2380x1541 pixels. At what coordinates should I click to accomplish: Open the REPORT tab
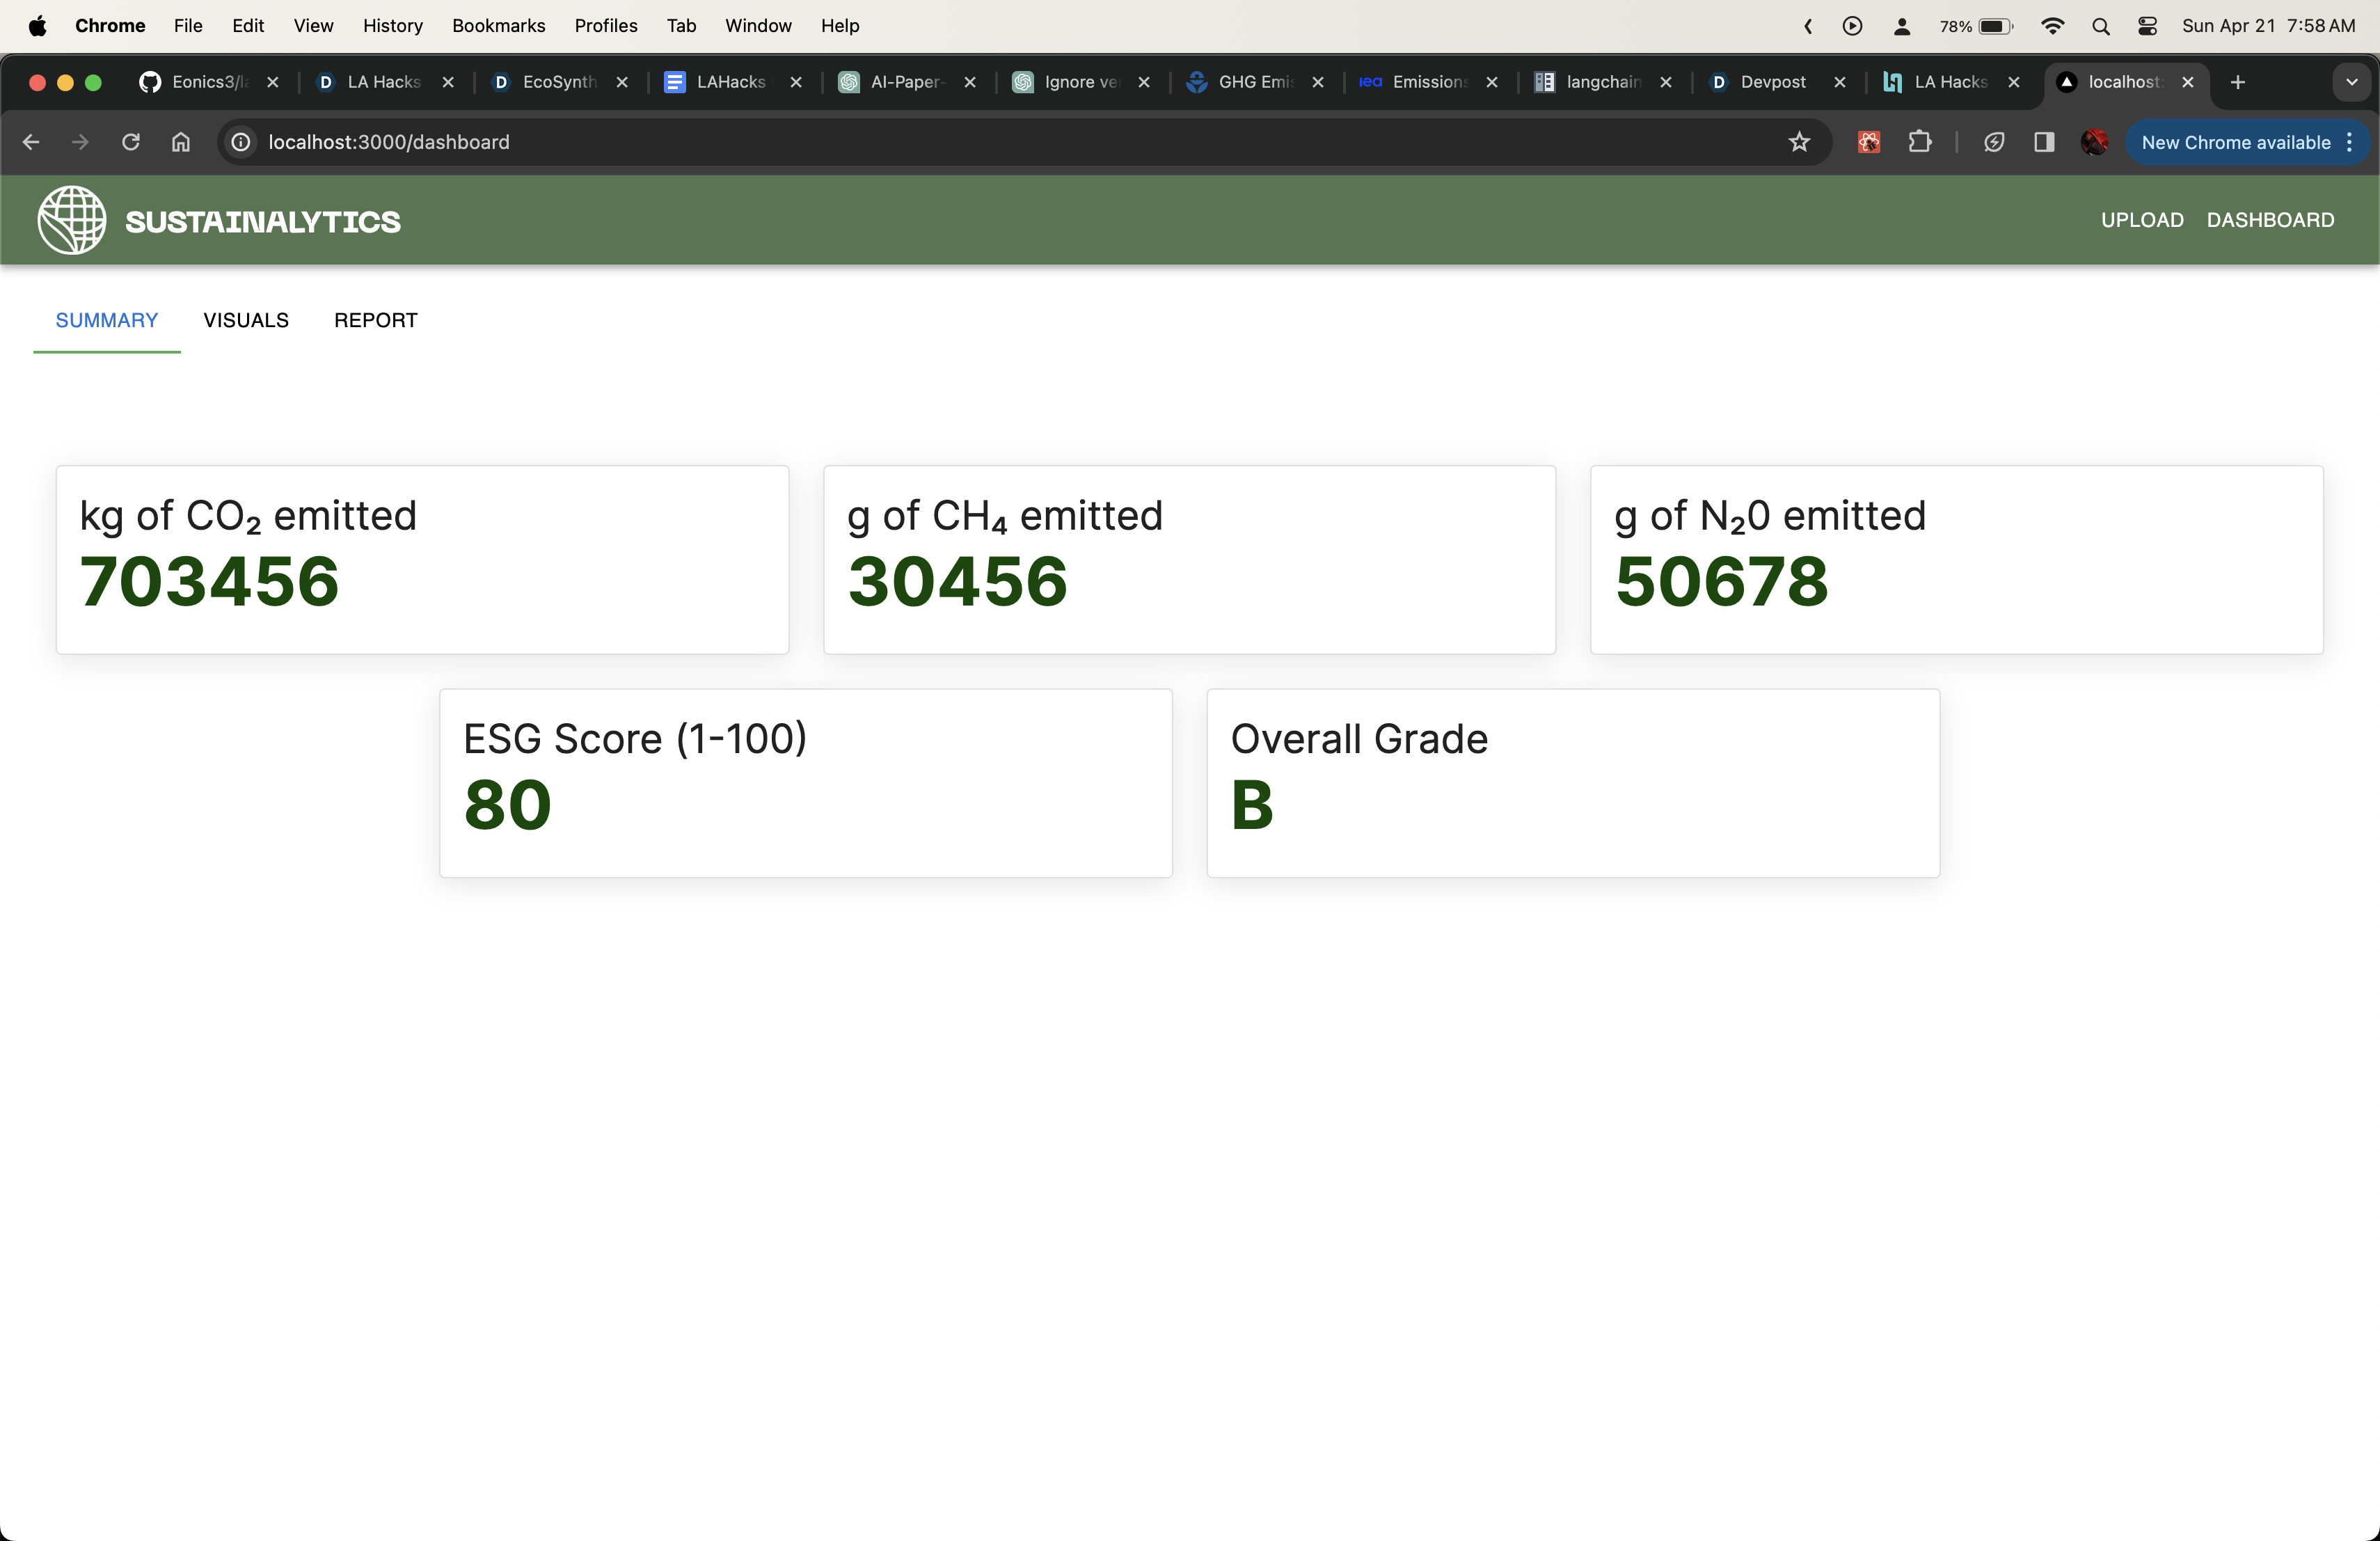(375, 320)
